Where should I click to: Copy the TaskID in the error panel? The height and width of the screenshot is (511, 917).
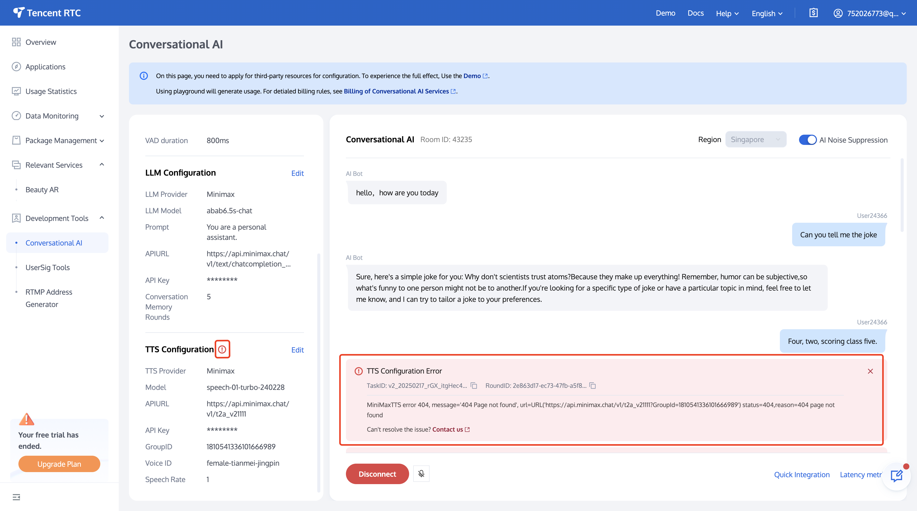tap(474, 386)
